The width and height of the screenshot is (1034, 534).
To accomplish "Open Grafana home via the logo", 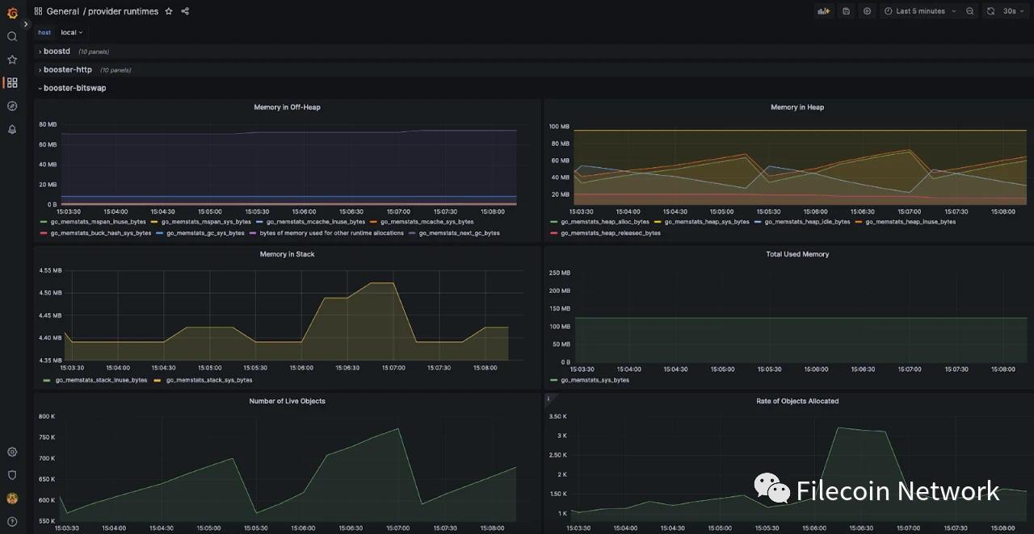I will pos(12,12).
